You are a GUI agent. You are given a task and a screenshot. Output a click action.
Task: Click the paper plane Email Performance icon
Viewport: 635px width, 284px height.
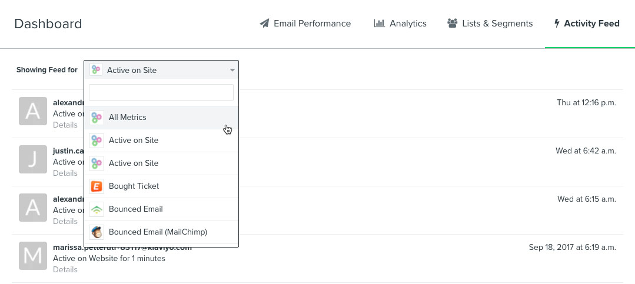[x=264, y=24]
